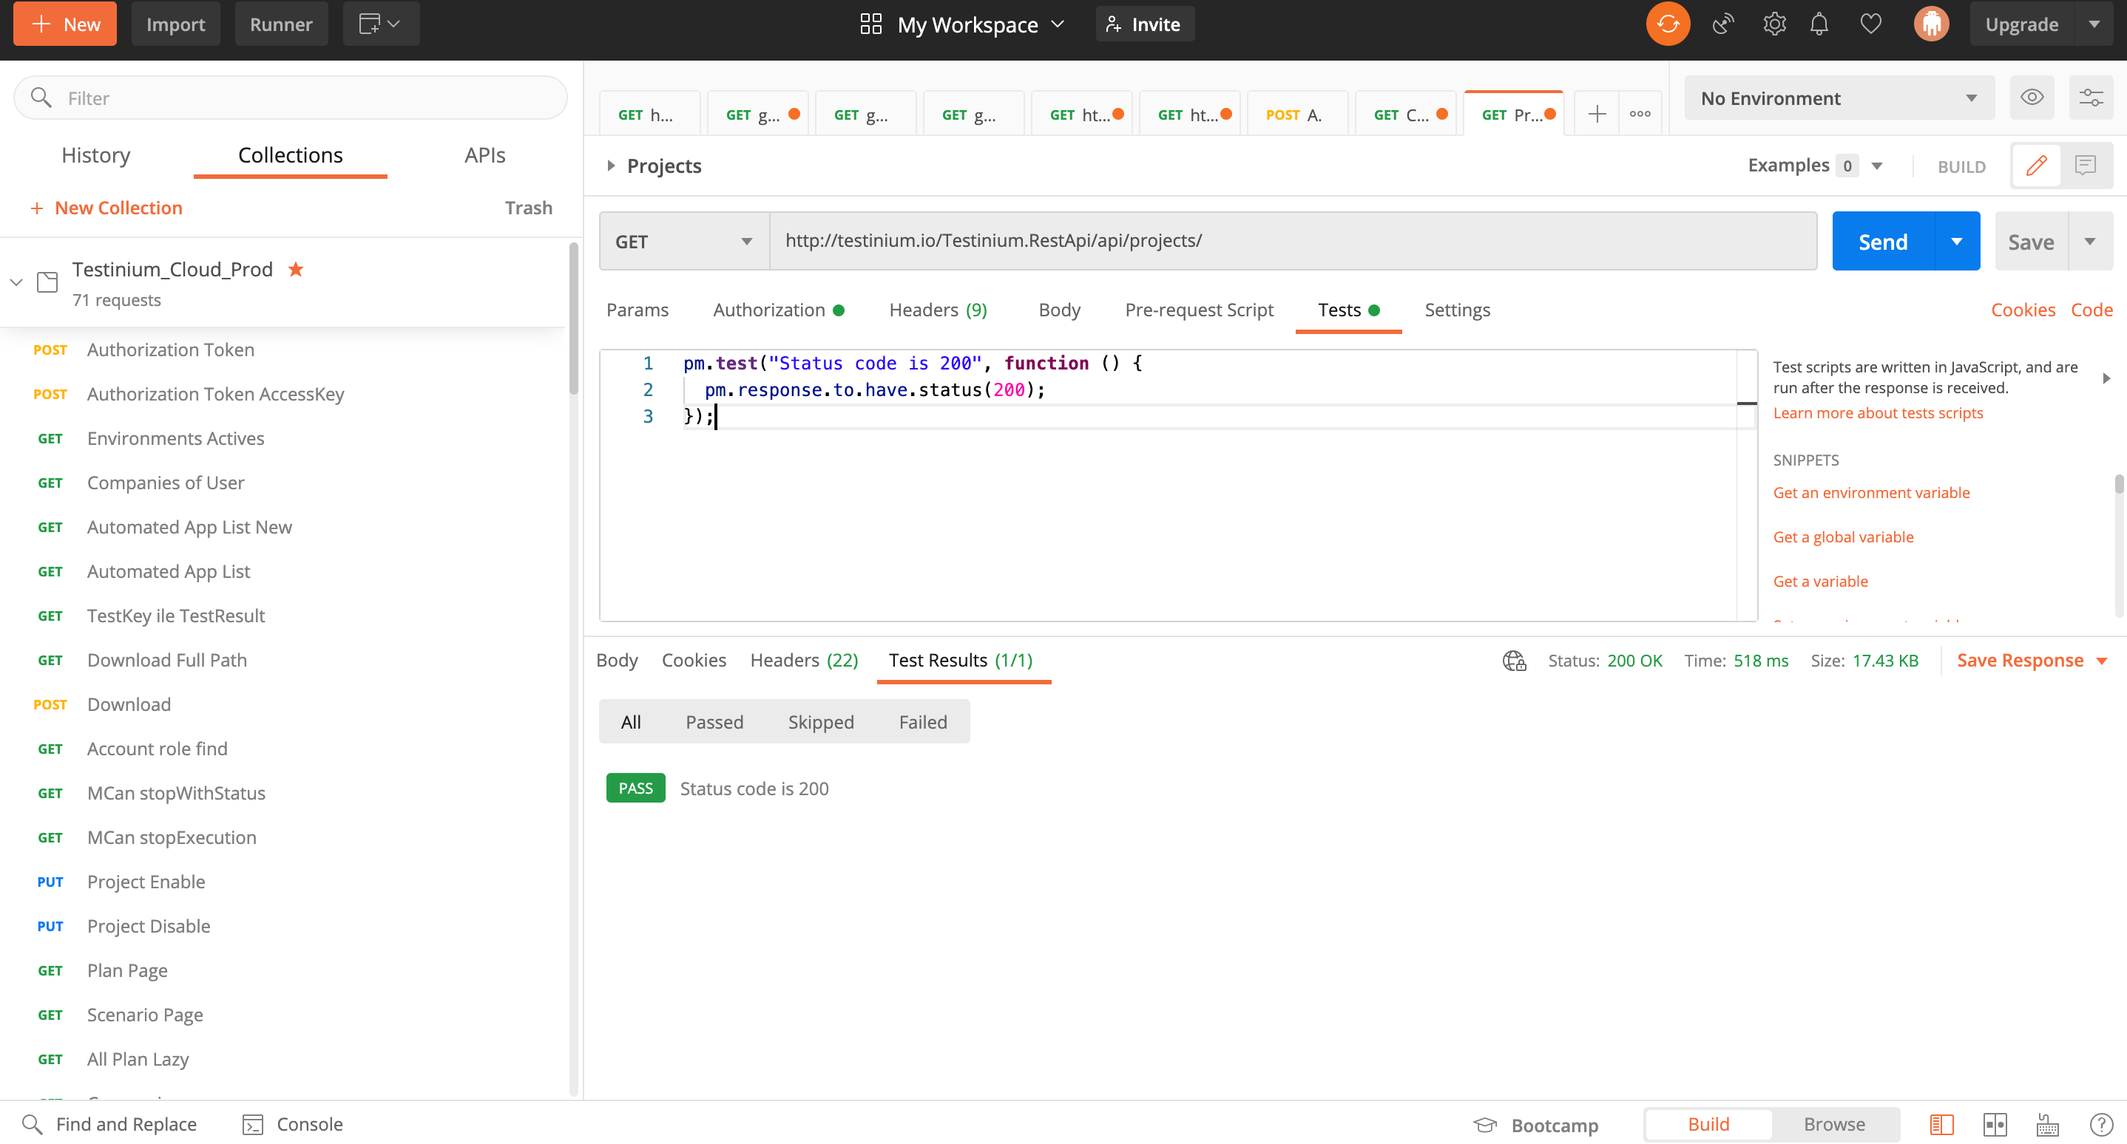Click the orange sync status icon
The width and height of the screenshot is (2127, 1144).
point(1667,24)
